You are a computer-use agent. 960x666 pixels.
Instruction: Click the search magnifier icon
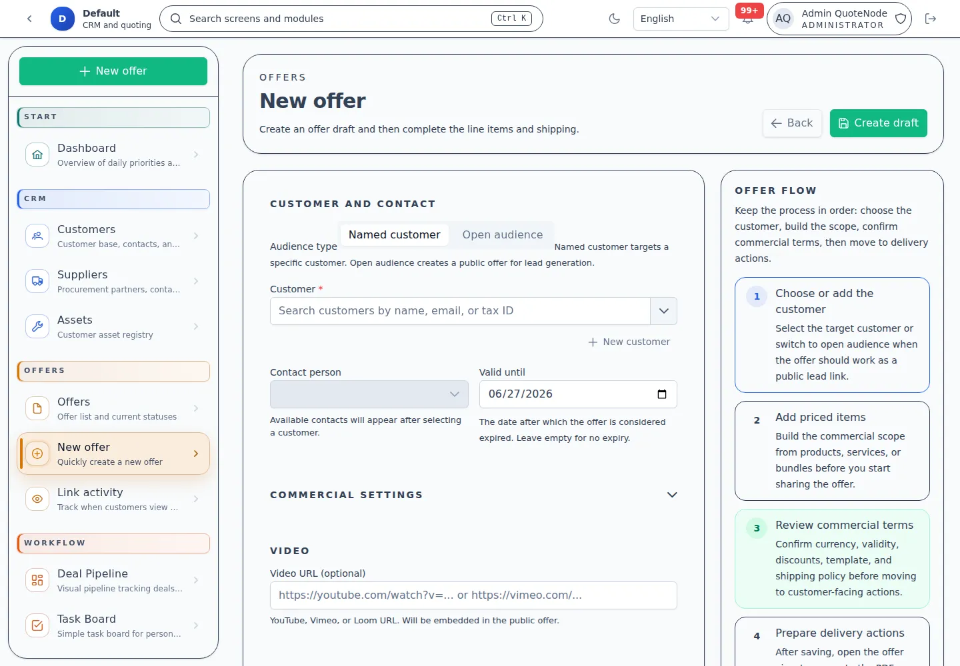[176, 19]
